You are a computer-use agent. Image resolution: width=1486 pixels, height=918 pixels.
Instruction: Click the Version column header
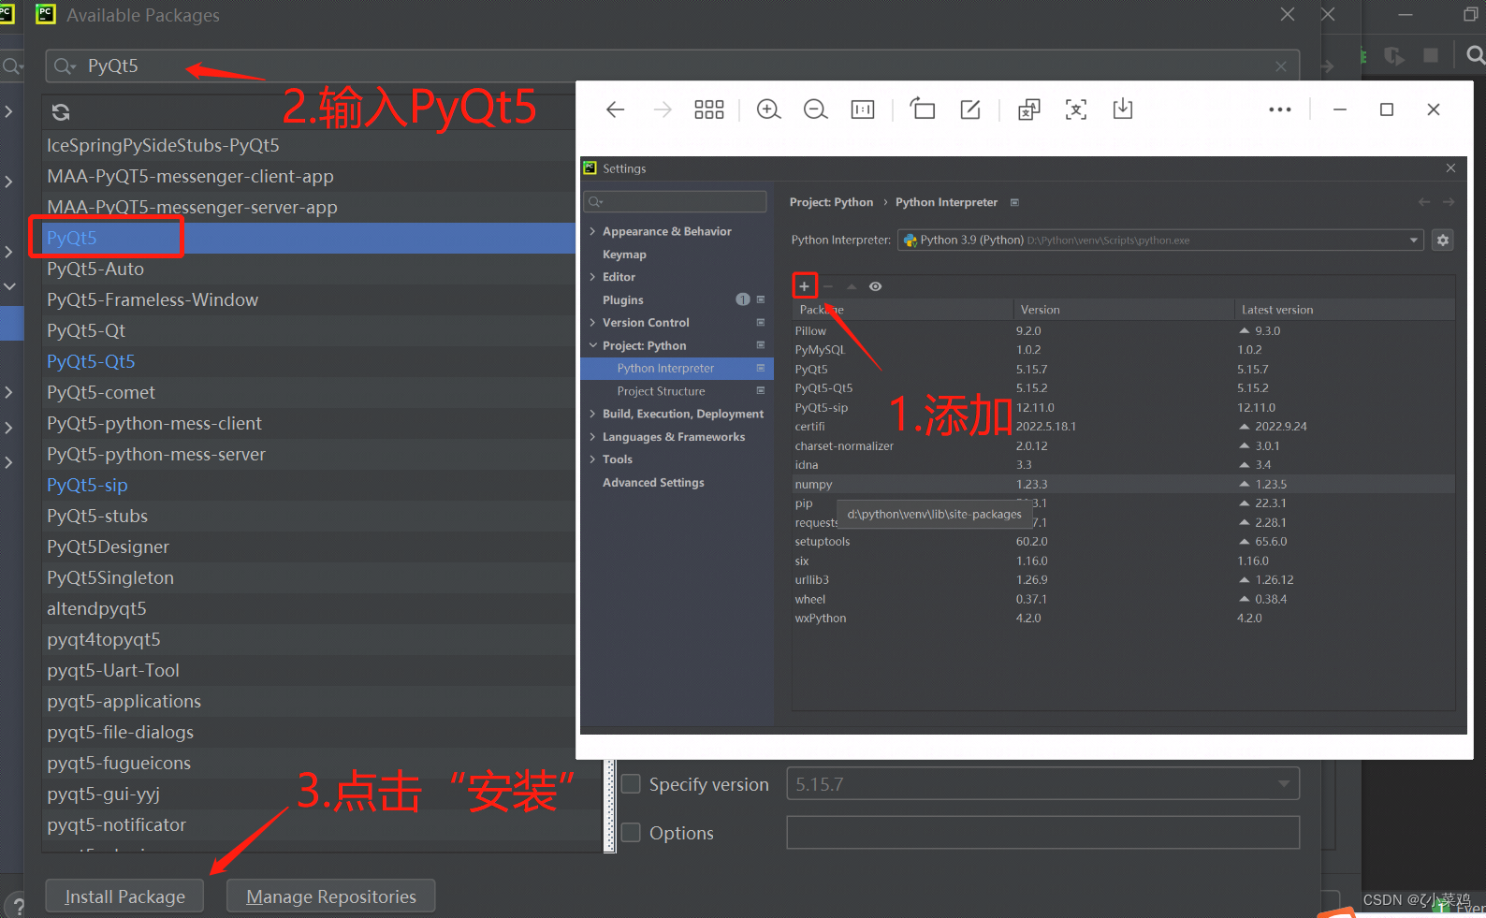pyautogui.click(x=1122, y=310)
